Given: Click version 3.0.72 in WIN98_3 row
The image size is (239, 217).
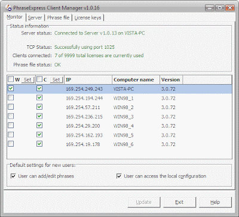Looking at the screenshot, I should click(x=168, y=117).
